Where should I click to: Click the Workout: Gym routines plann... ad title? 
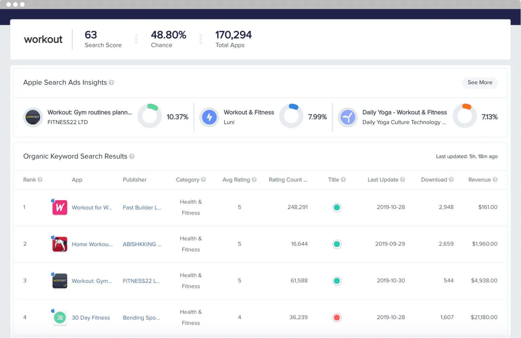coord(90,112)
